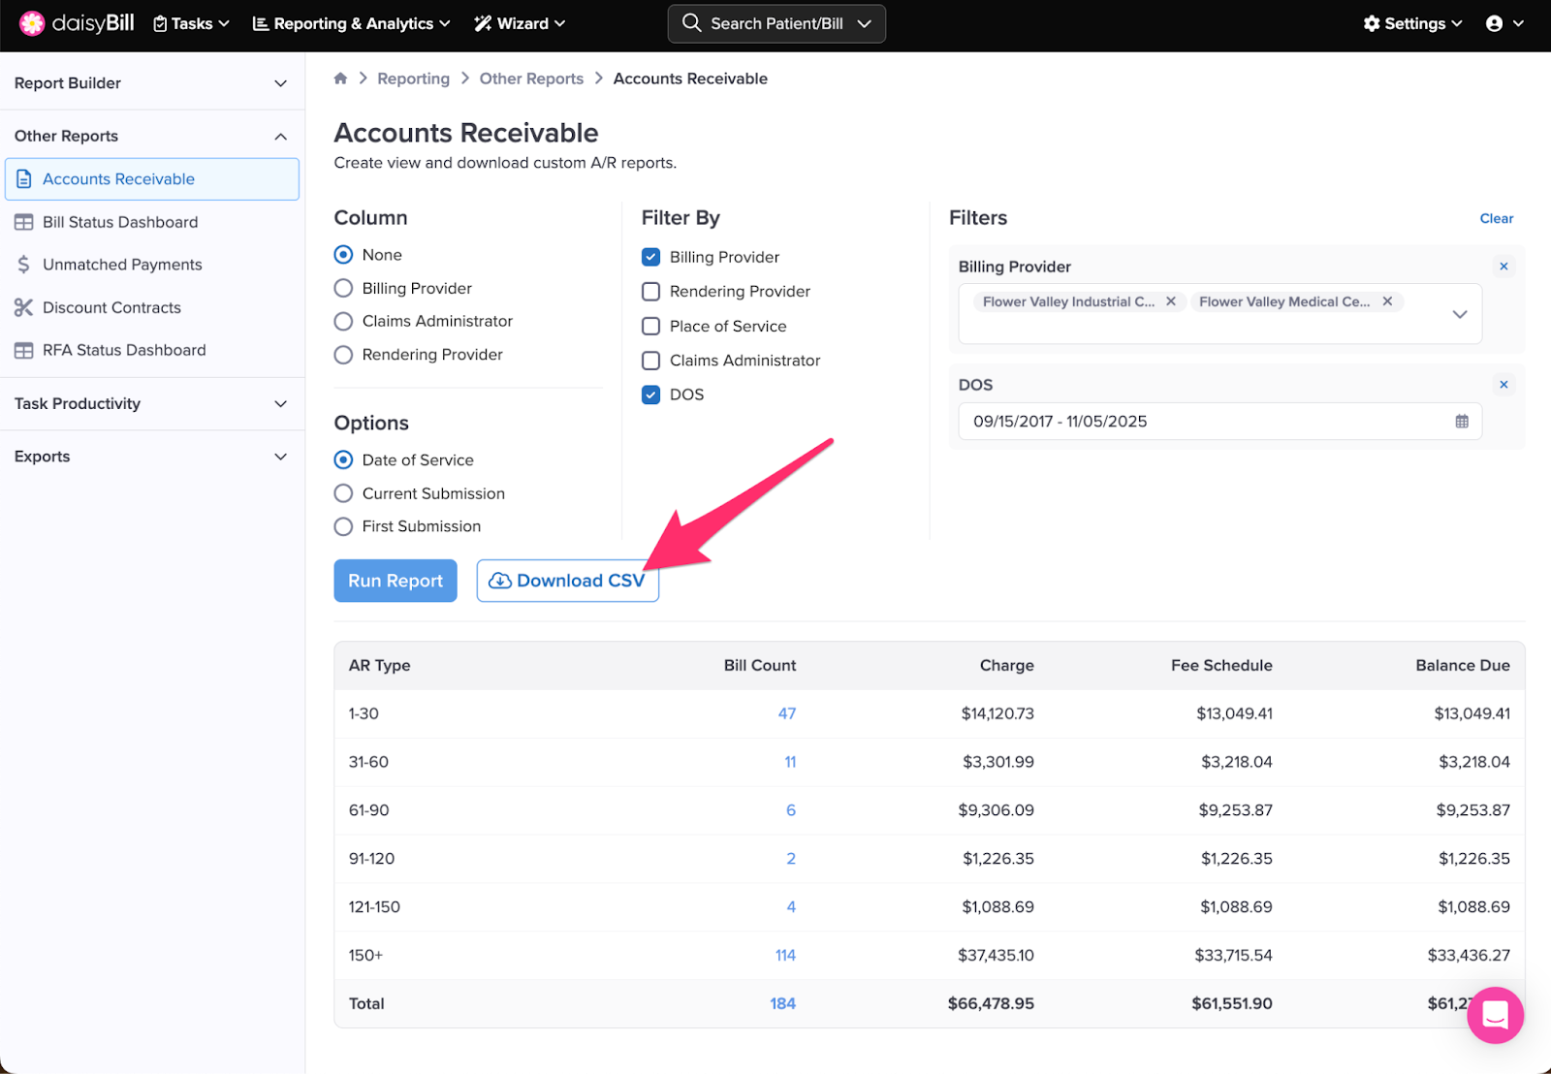This screenshot has height=1074, width=1551.
Task: Uncheck the DOS filter checkbox
Action: pyautogui.click(x=651, y=395)
